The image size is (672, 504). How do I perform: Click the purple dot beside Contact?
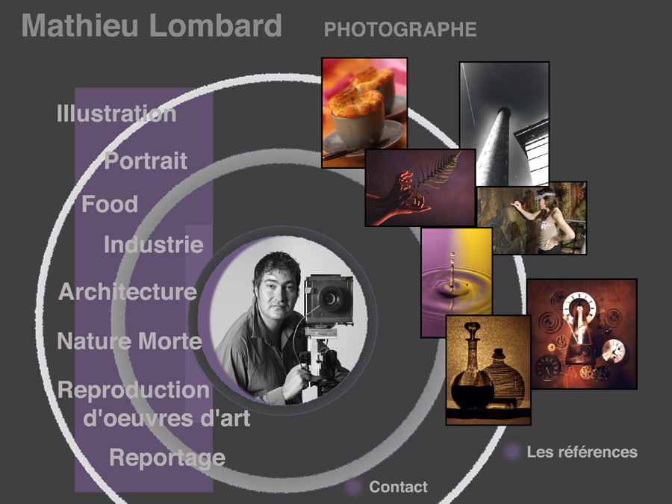coord(353,488)
